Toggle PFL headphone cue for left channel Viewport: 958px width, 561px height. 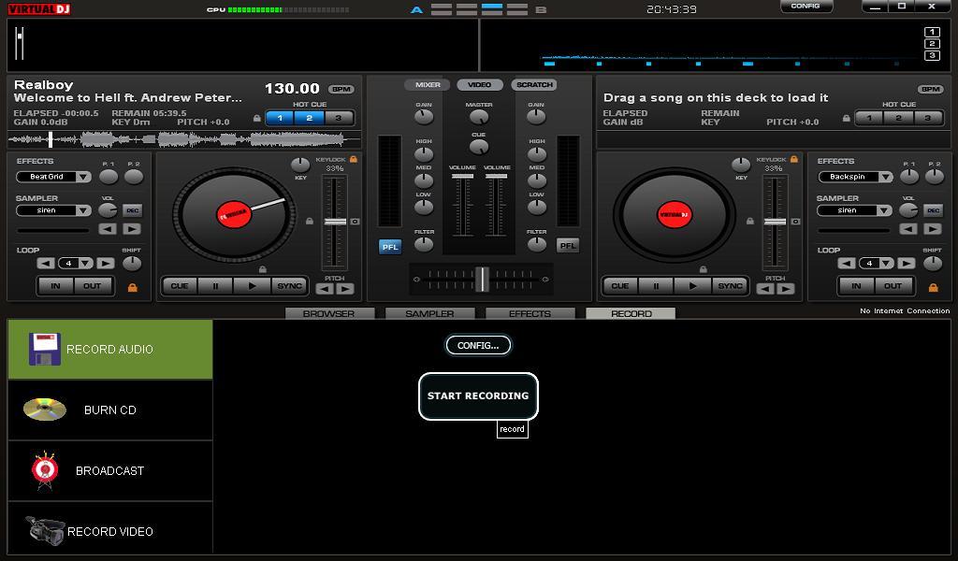(x=390, y=247)
